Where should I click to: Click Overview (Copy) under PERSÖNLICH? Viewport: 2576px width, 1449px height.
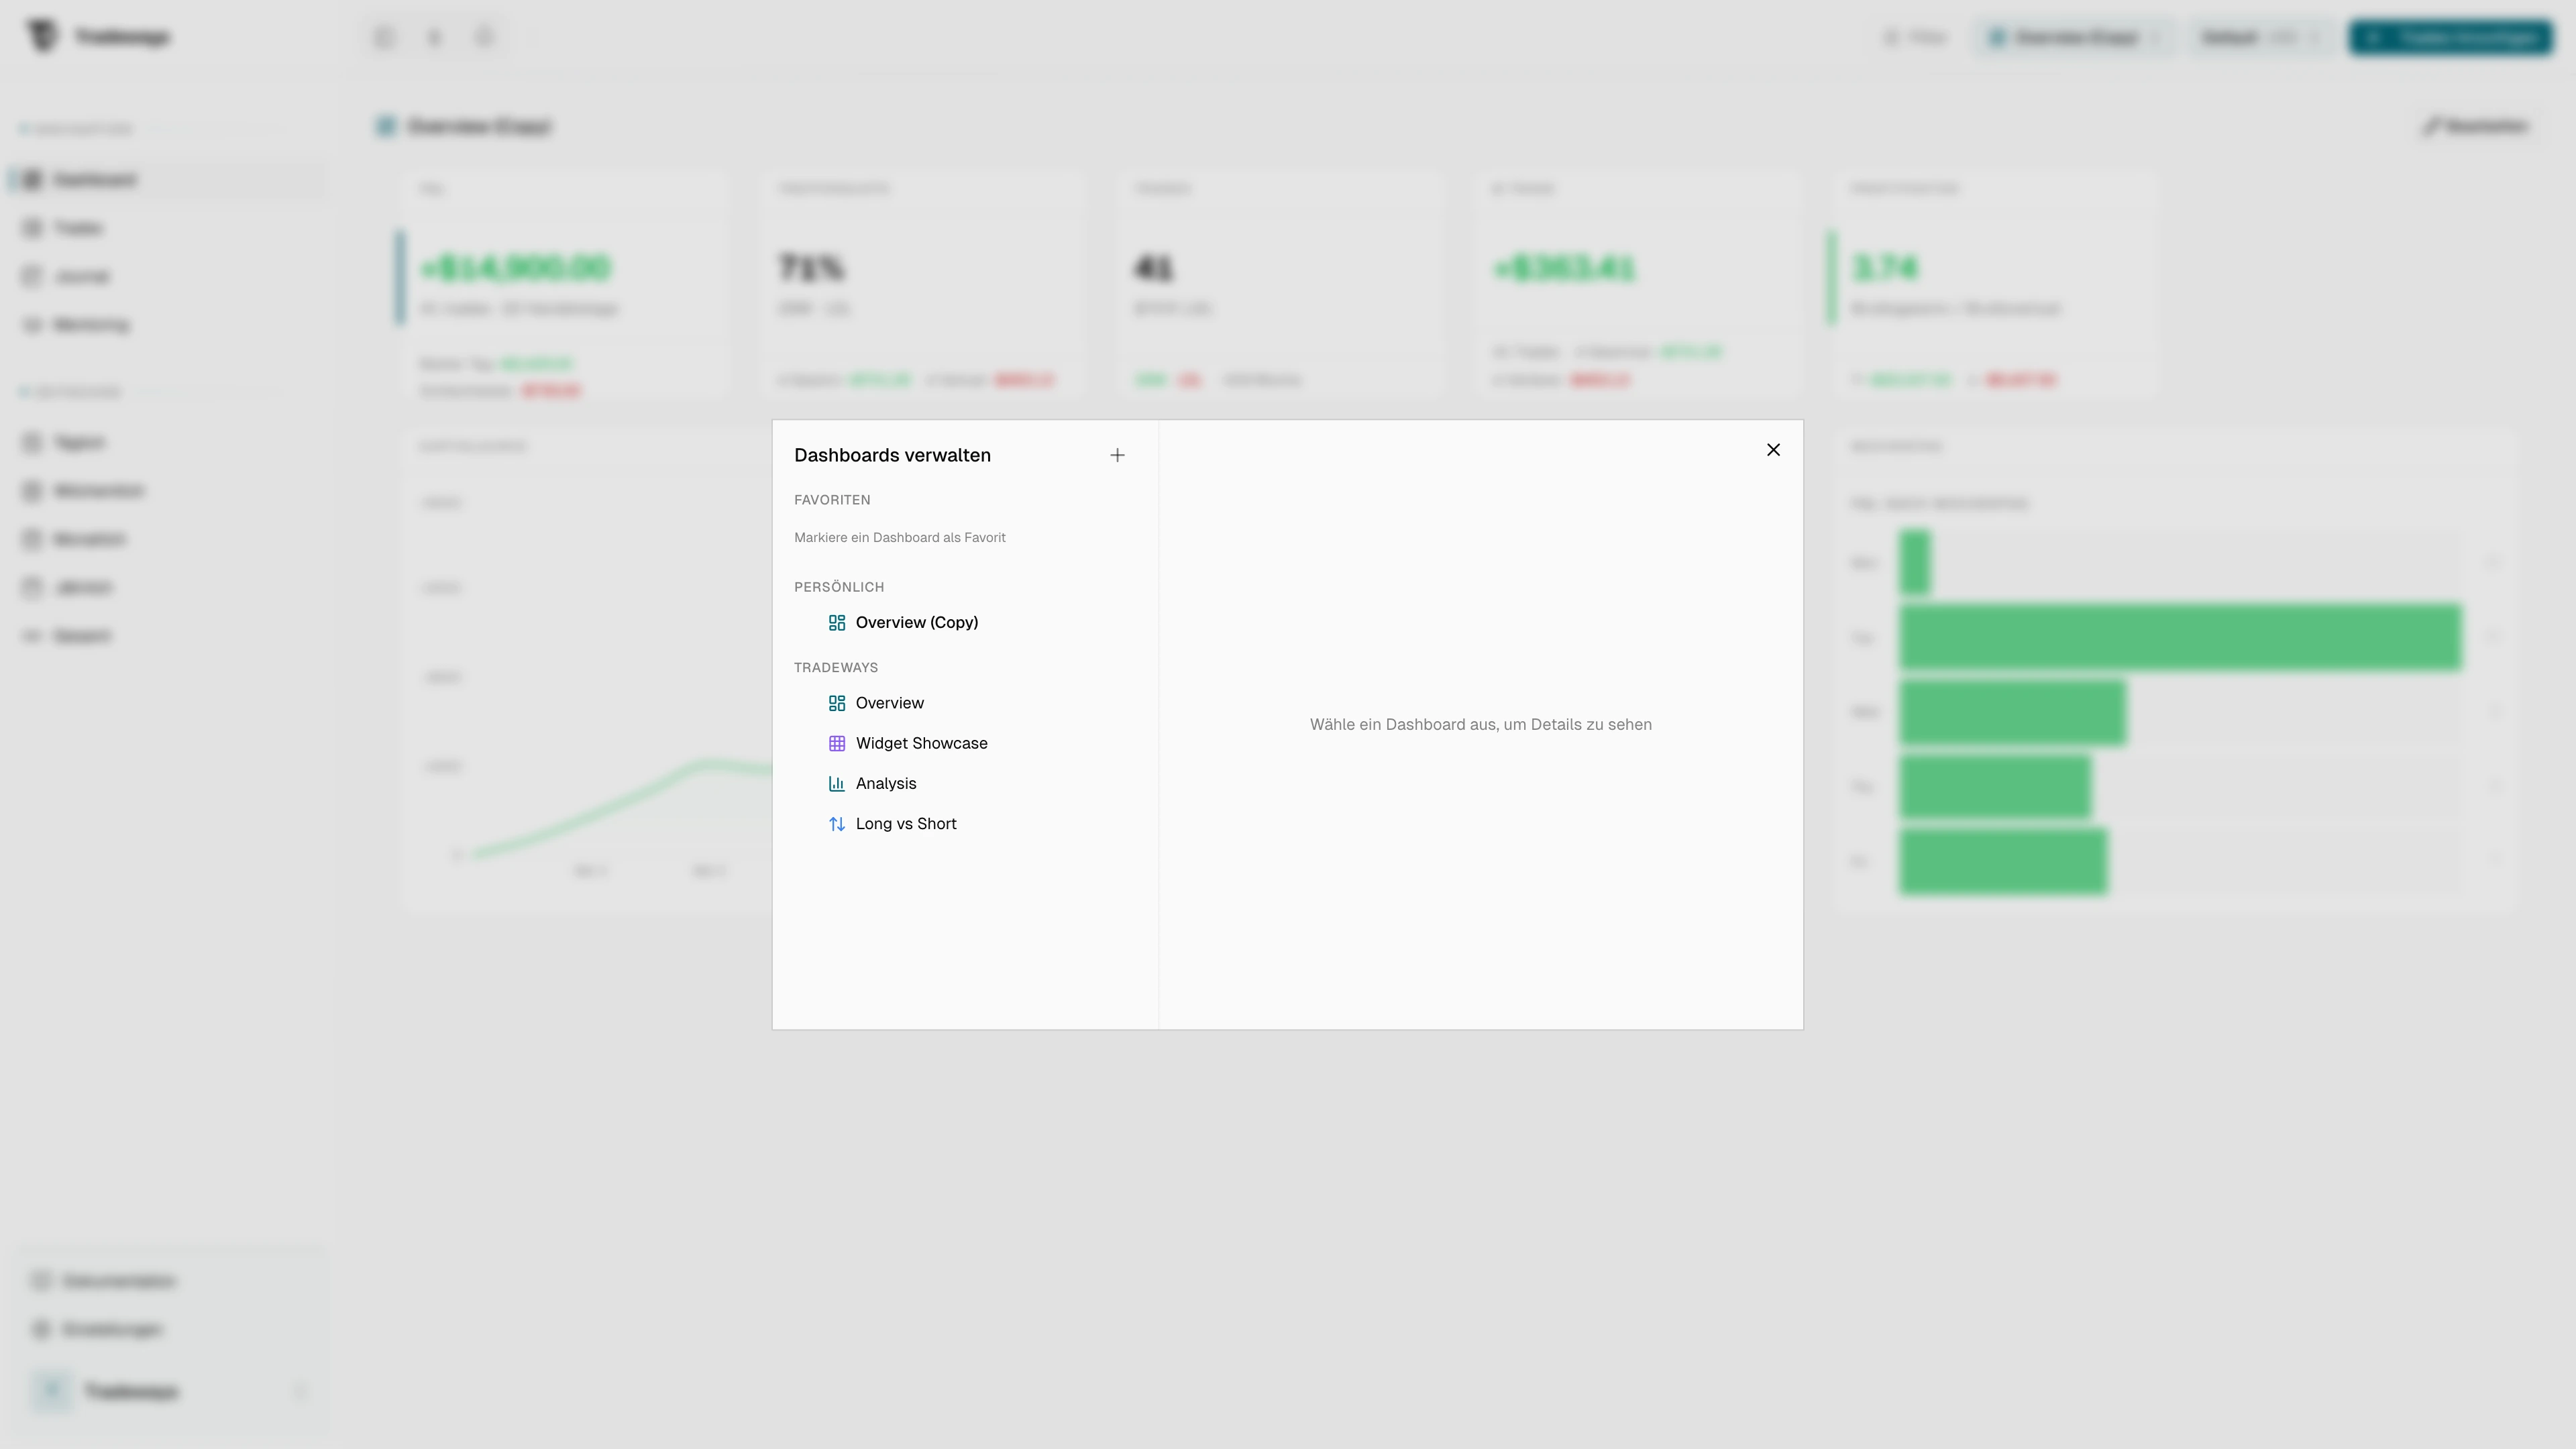[x=916, y=622]
